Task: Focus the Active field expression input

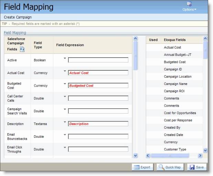Action: tap(98, 60)
